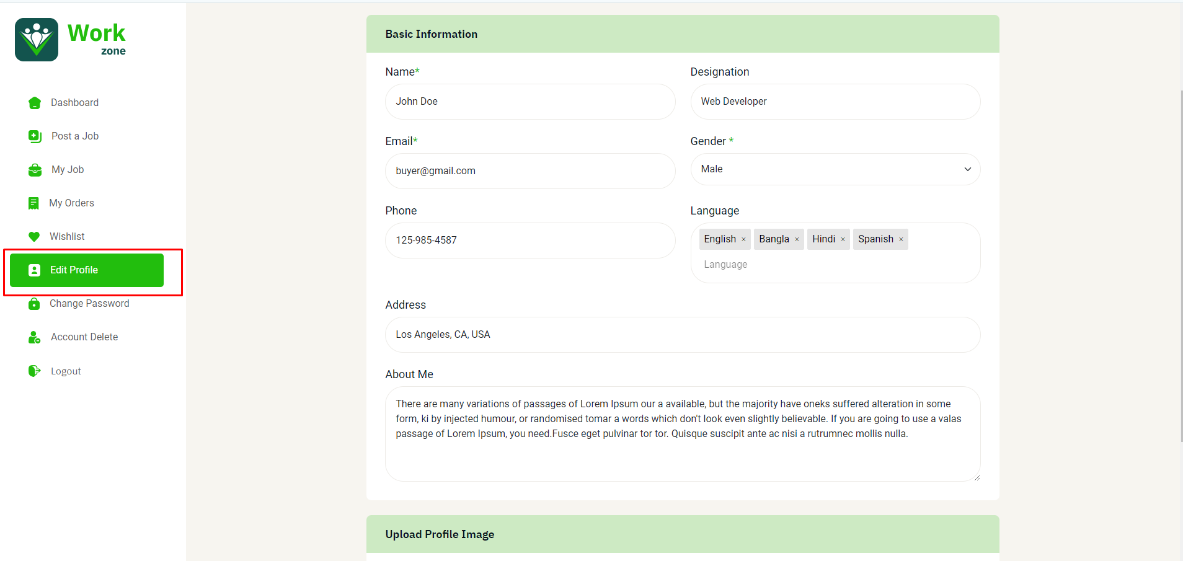Viewport: 1183px width, 561px height.
Task: Click the Wishlist heart icon
Action: (x=34, y=237)
